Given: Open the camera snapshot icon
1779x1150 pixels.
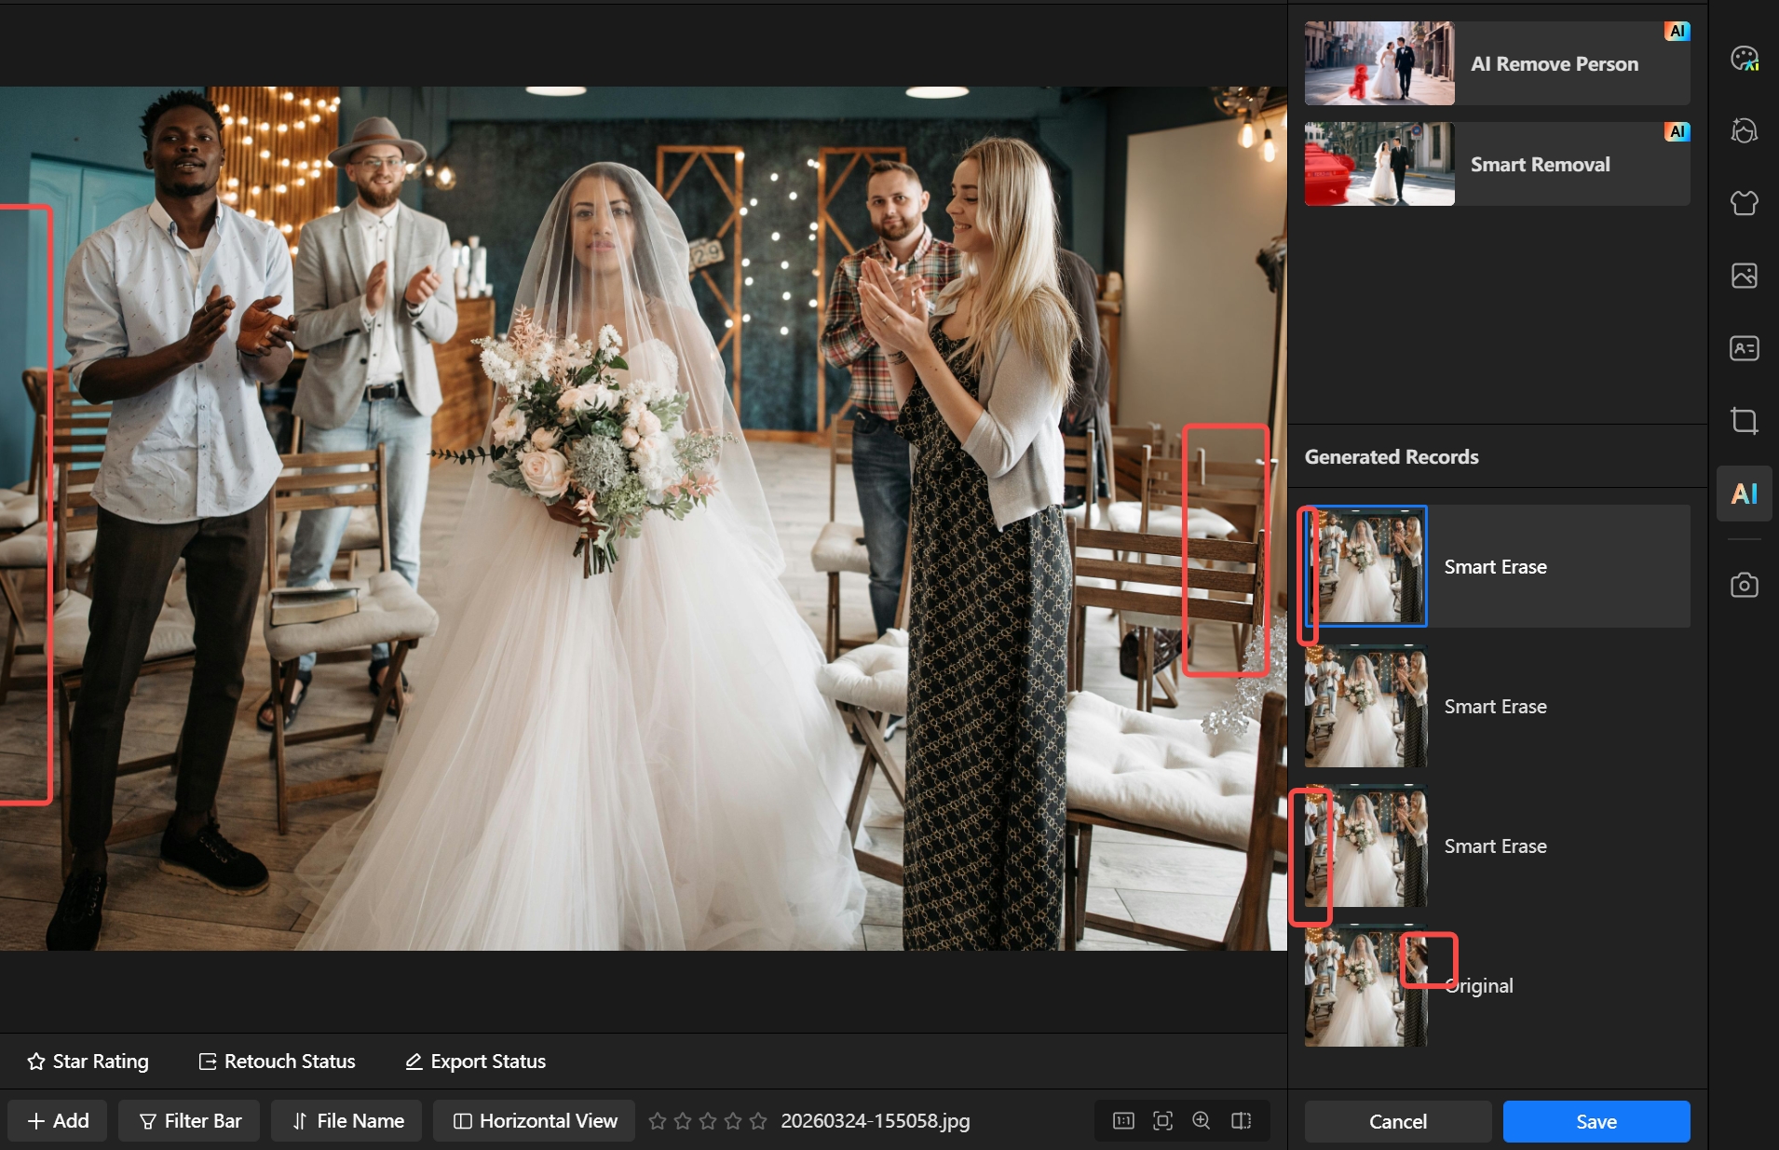Looking at the screenshot, I should [1744, 585].
